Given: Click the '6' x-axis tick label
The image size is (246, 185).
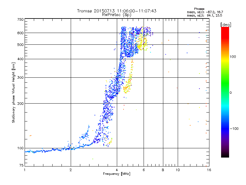Looking at the screenshot, I should 144,170.
